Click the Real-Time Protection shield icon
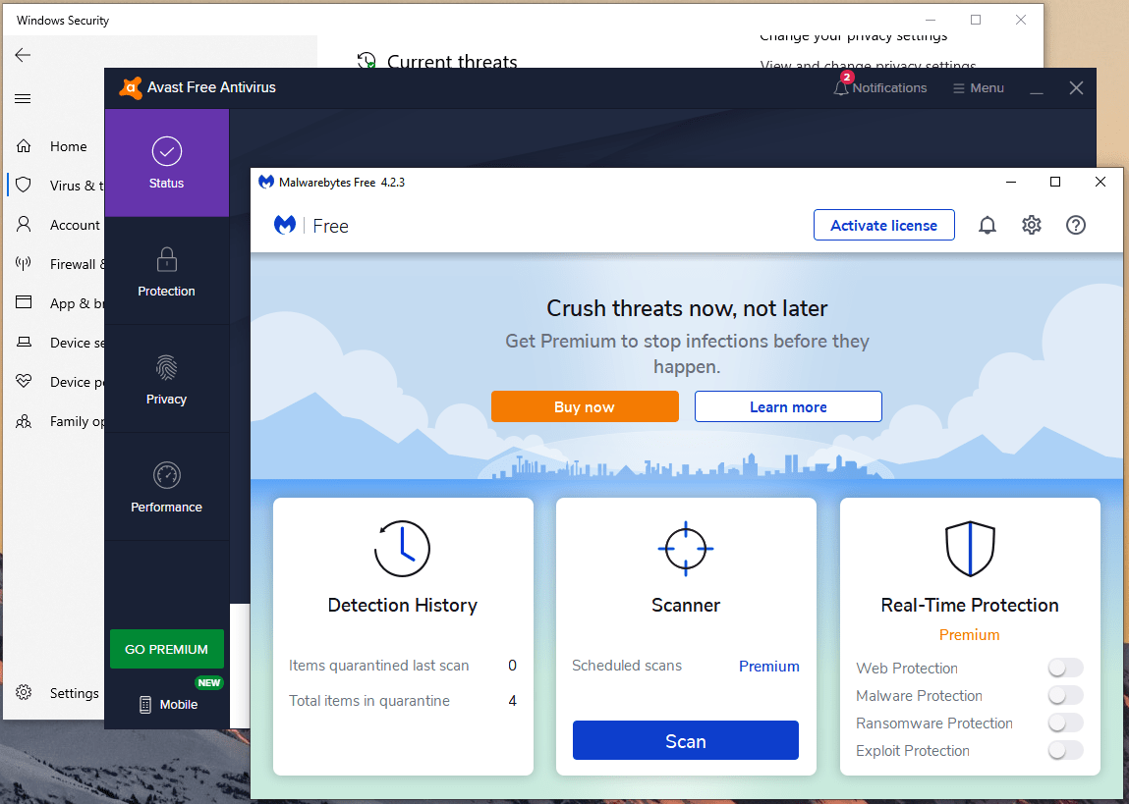The width and height of the screenshot is (1129, 804). pyautogui.click(x=970, y=549)
